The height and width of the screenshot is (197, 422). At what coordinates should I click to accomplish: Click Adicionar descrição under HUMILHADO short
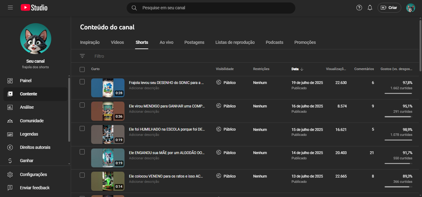[144, 135]
